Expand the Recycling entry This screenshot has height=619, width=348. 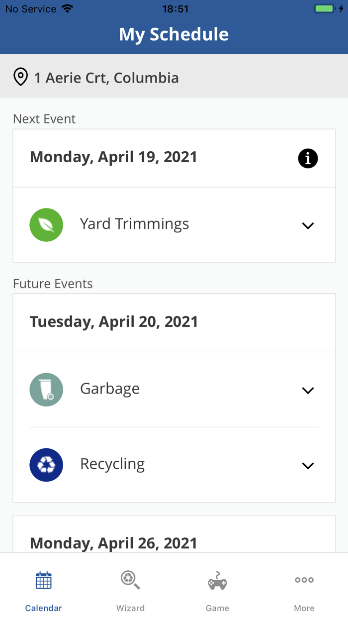tap(308, 465)
